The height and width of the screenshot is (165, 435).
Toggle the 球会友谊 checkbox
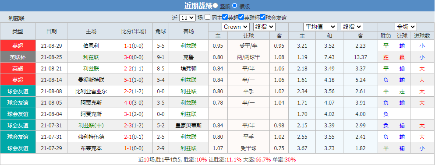[x=262, y=17]
